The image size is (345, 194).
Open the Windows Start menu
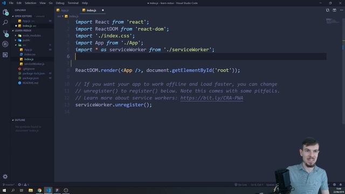(4, 190)
